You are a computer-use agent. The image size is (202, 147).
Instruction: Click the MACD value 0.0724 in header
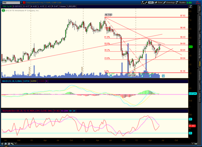pyautogui.click(x=26, y=81)
